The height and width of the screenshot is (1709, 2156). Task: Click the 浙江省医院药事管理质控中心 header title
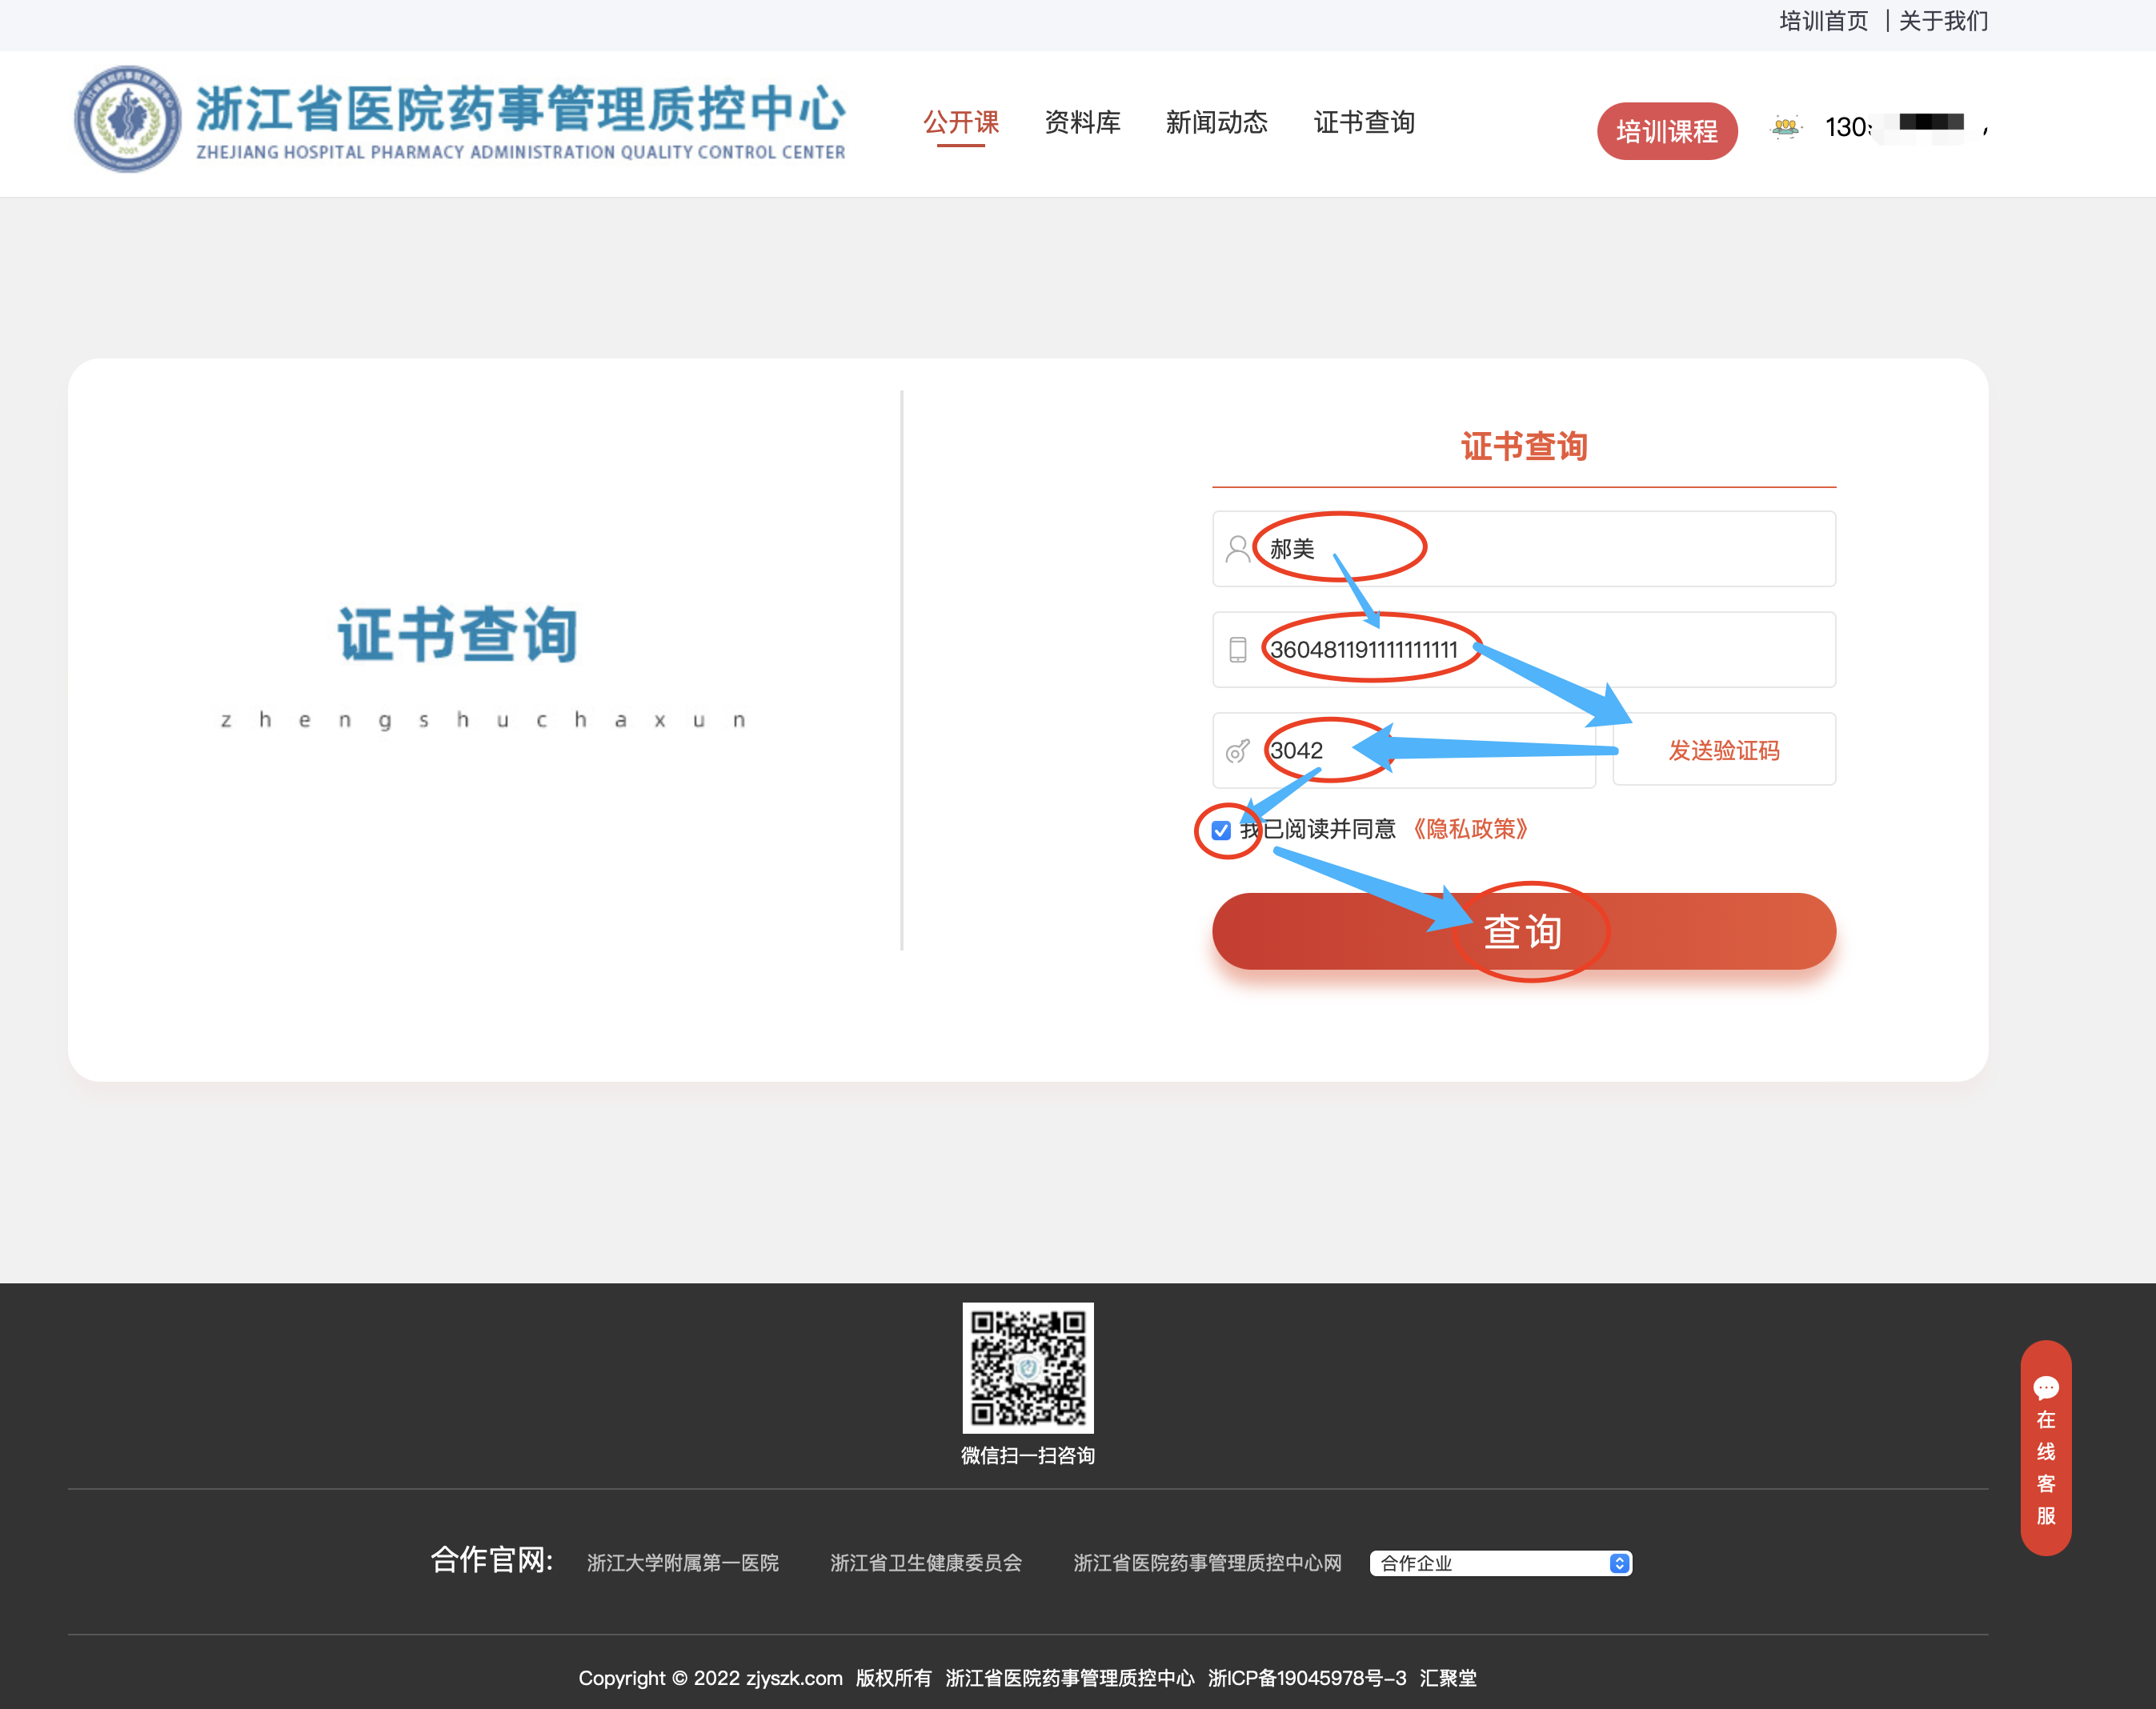521,108
